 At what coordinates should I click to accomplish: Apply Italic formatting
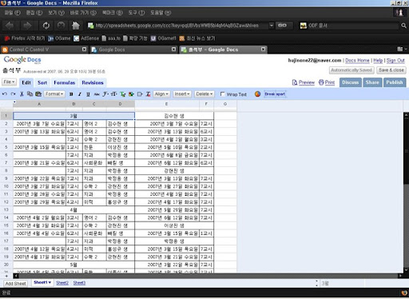click(x=80, y=94)
